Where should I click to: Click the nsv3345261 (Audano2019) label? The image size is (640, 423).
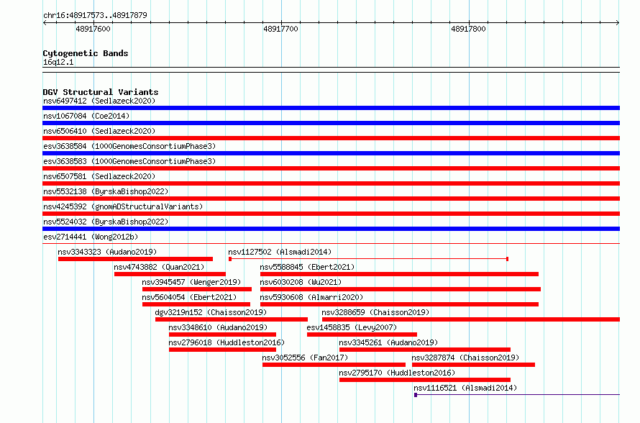click(x=388, y=342)
